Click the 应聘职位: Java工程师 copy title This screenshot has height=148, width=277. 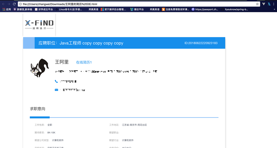pos(81,43)
